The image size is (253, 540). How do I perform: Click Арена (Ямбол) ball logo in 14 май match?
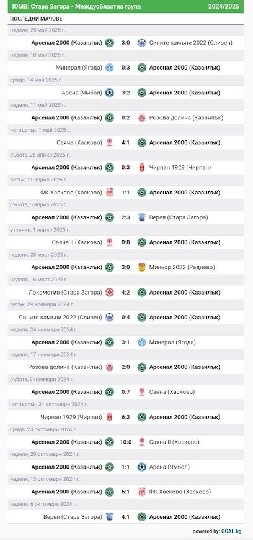click(x=110, y=93)
